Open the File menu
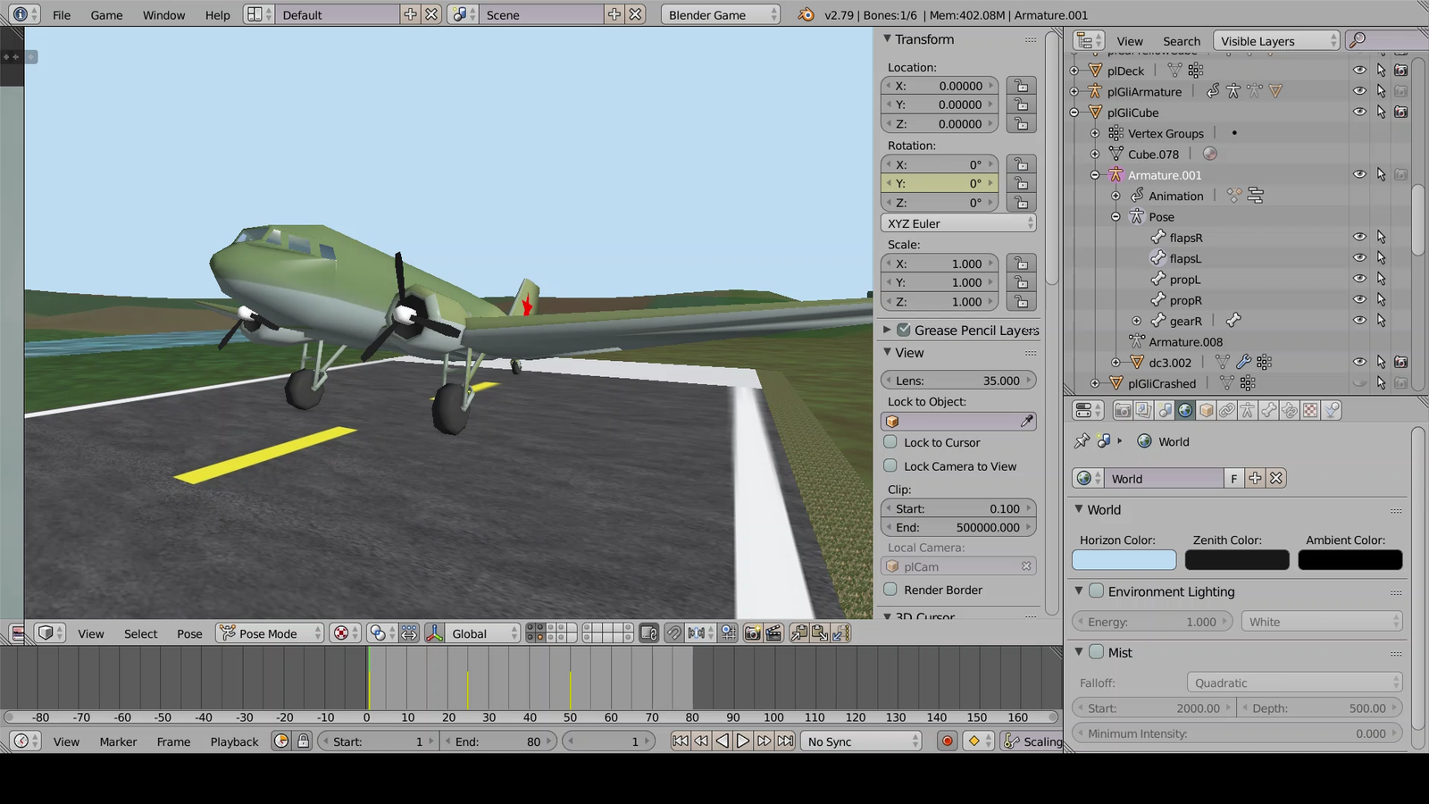 pyautogui.click(x=62, y=14)
